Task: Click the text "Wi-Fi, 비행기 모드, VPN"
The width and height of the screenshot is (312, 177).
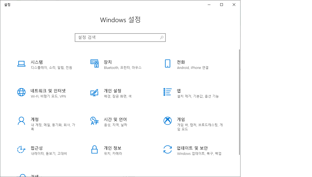Action: pos(48,96)
